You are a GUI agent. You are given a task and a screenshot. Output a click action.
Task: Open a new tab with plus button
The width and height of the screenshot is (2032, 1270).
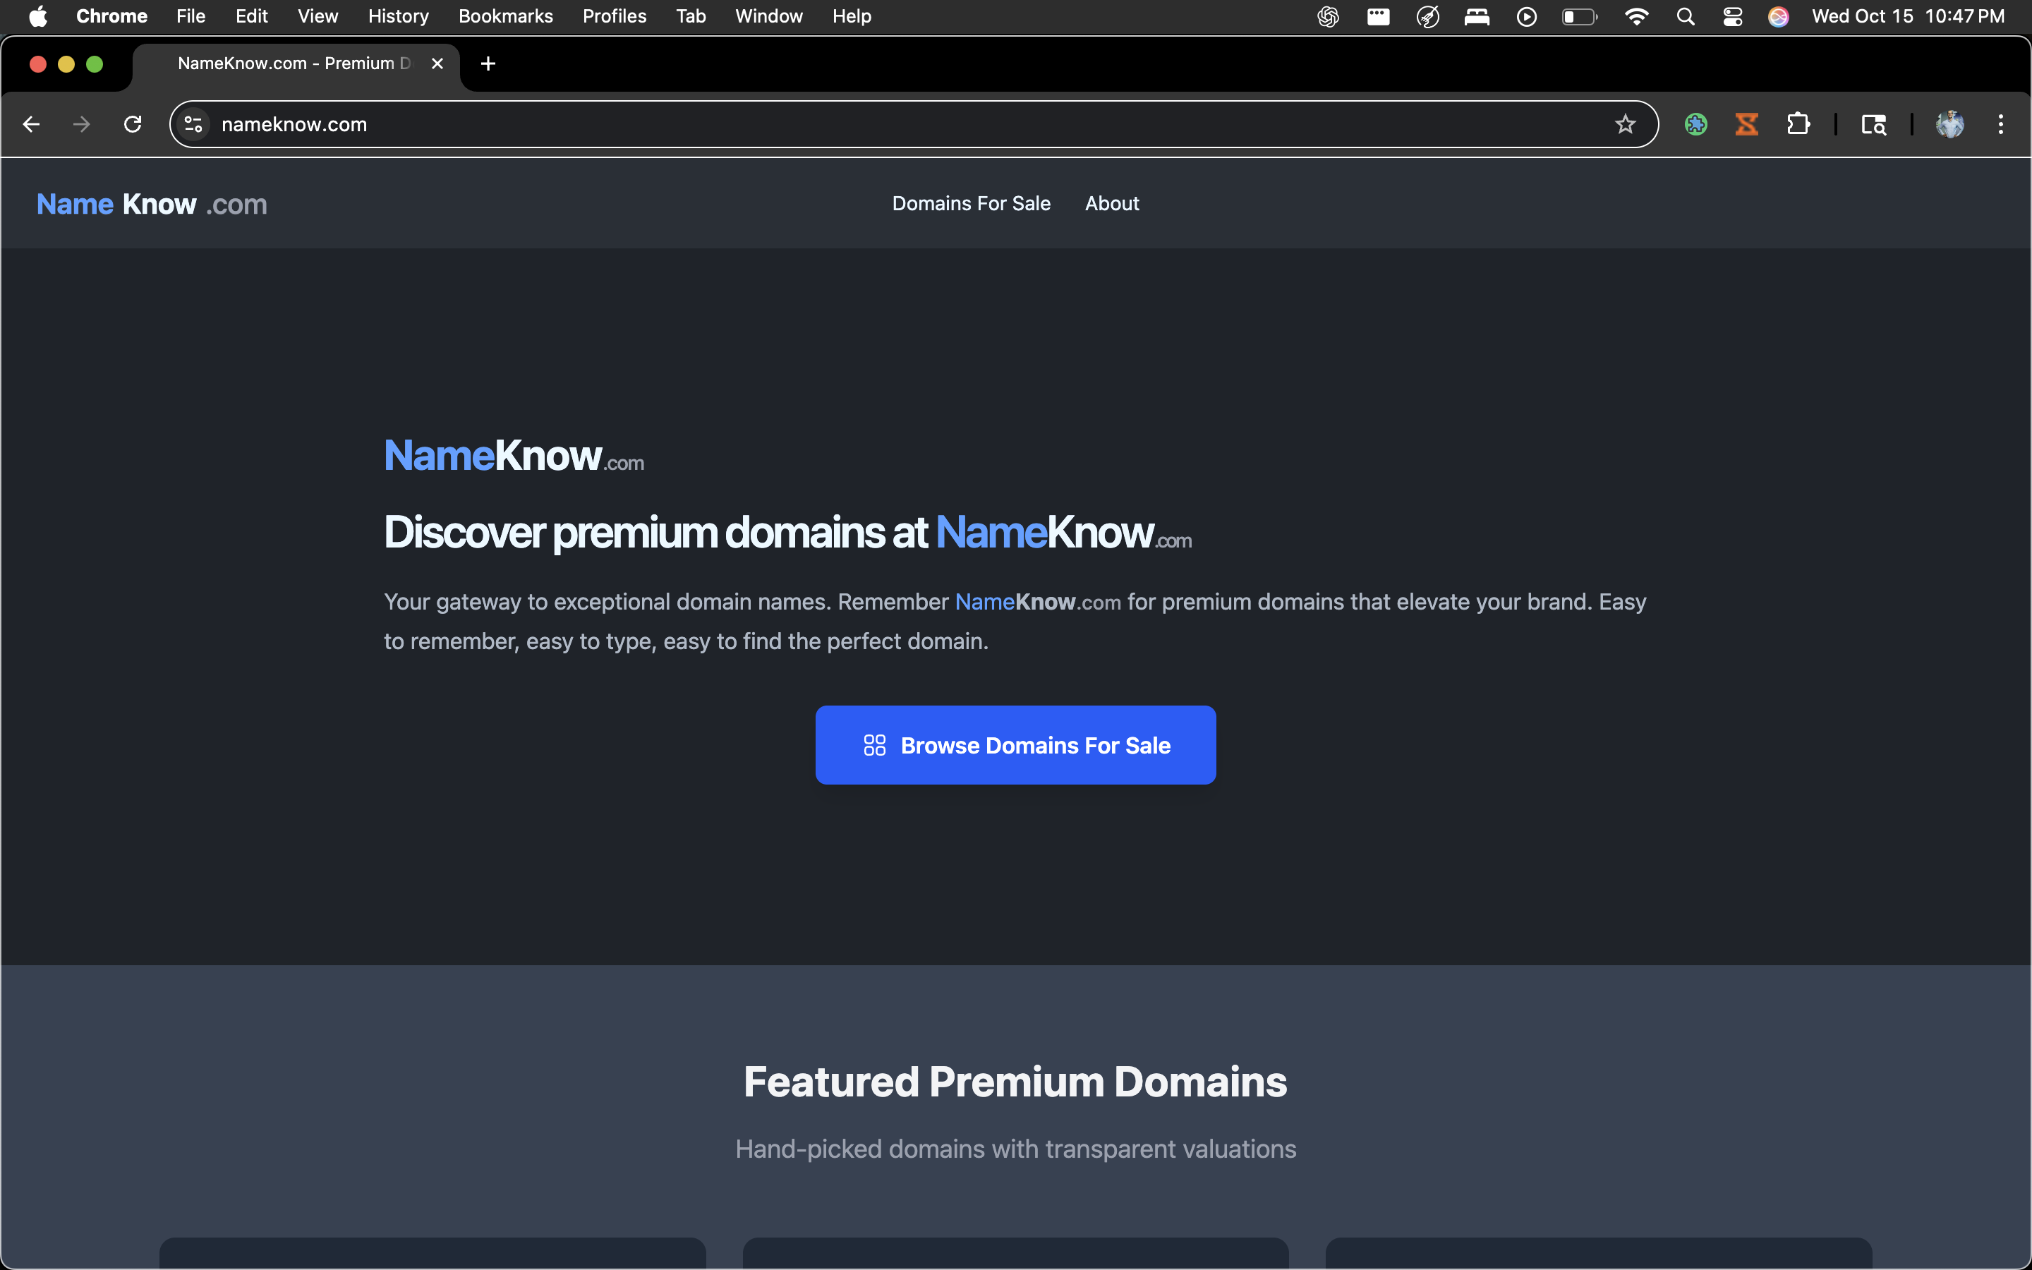point(488,64)
